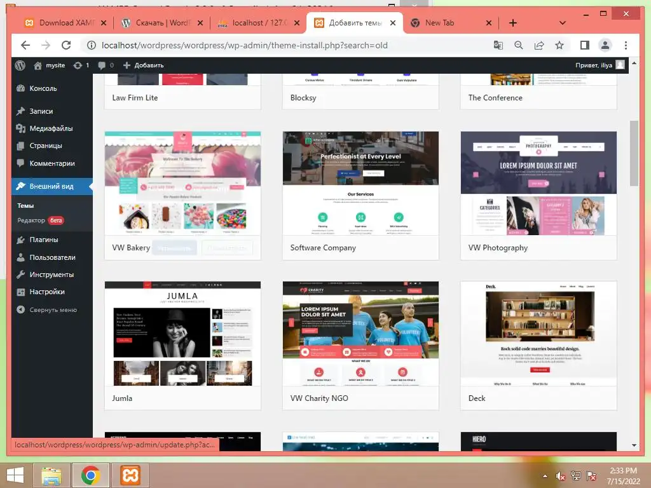Close the Добавить темы tab
This screenshot has height=488, width=651.
coord(393,23)
